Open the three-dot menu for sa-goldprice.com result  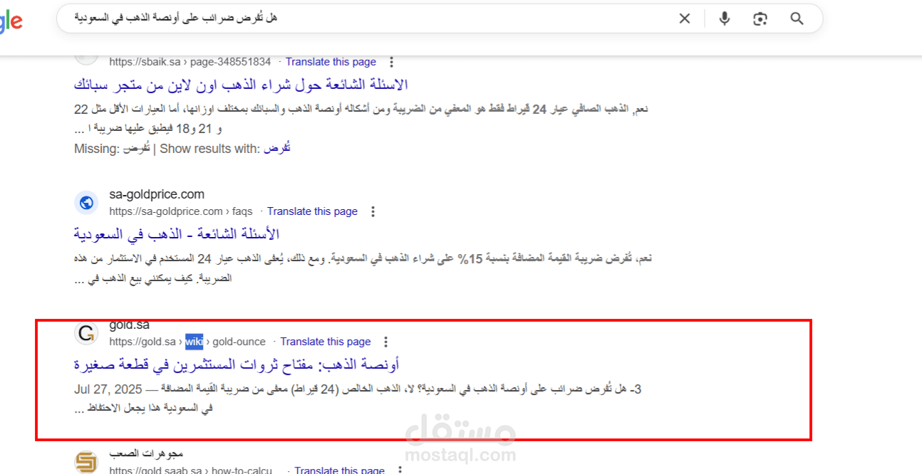click(x=372, y=211)
